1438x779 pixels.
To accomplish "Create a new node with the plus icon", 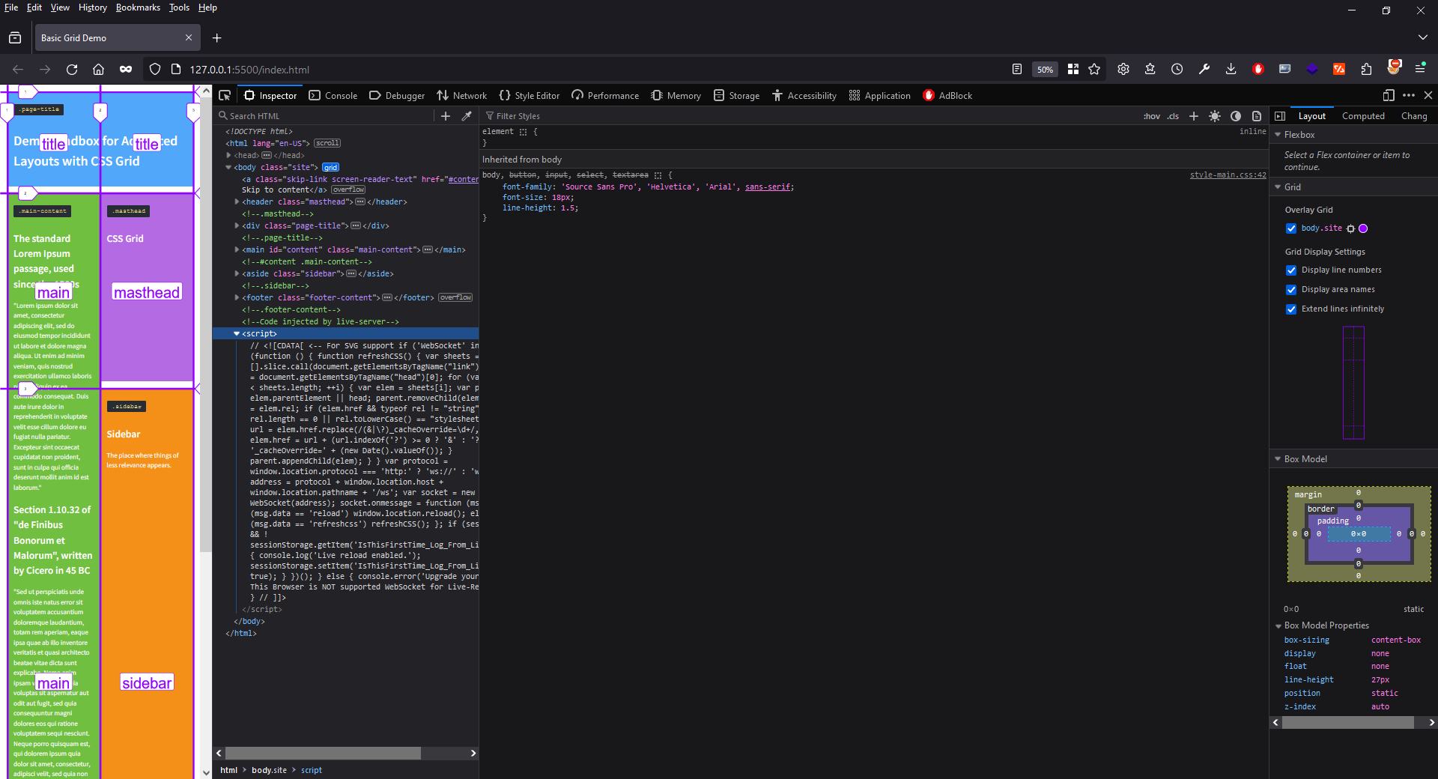I will click(x=446, y=116).
